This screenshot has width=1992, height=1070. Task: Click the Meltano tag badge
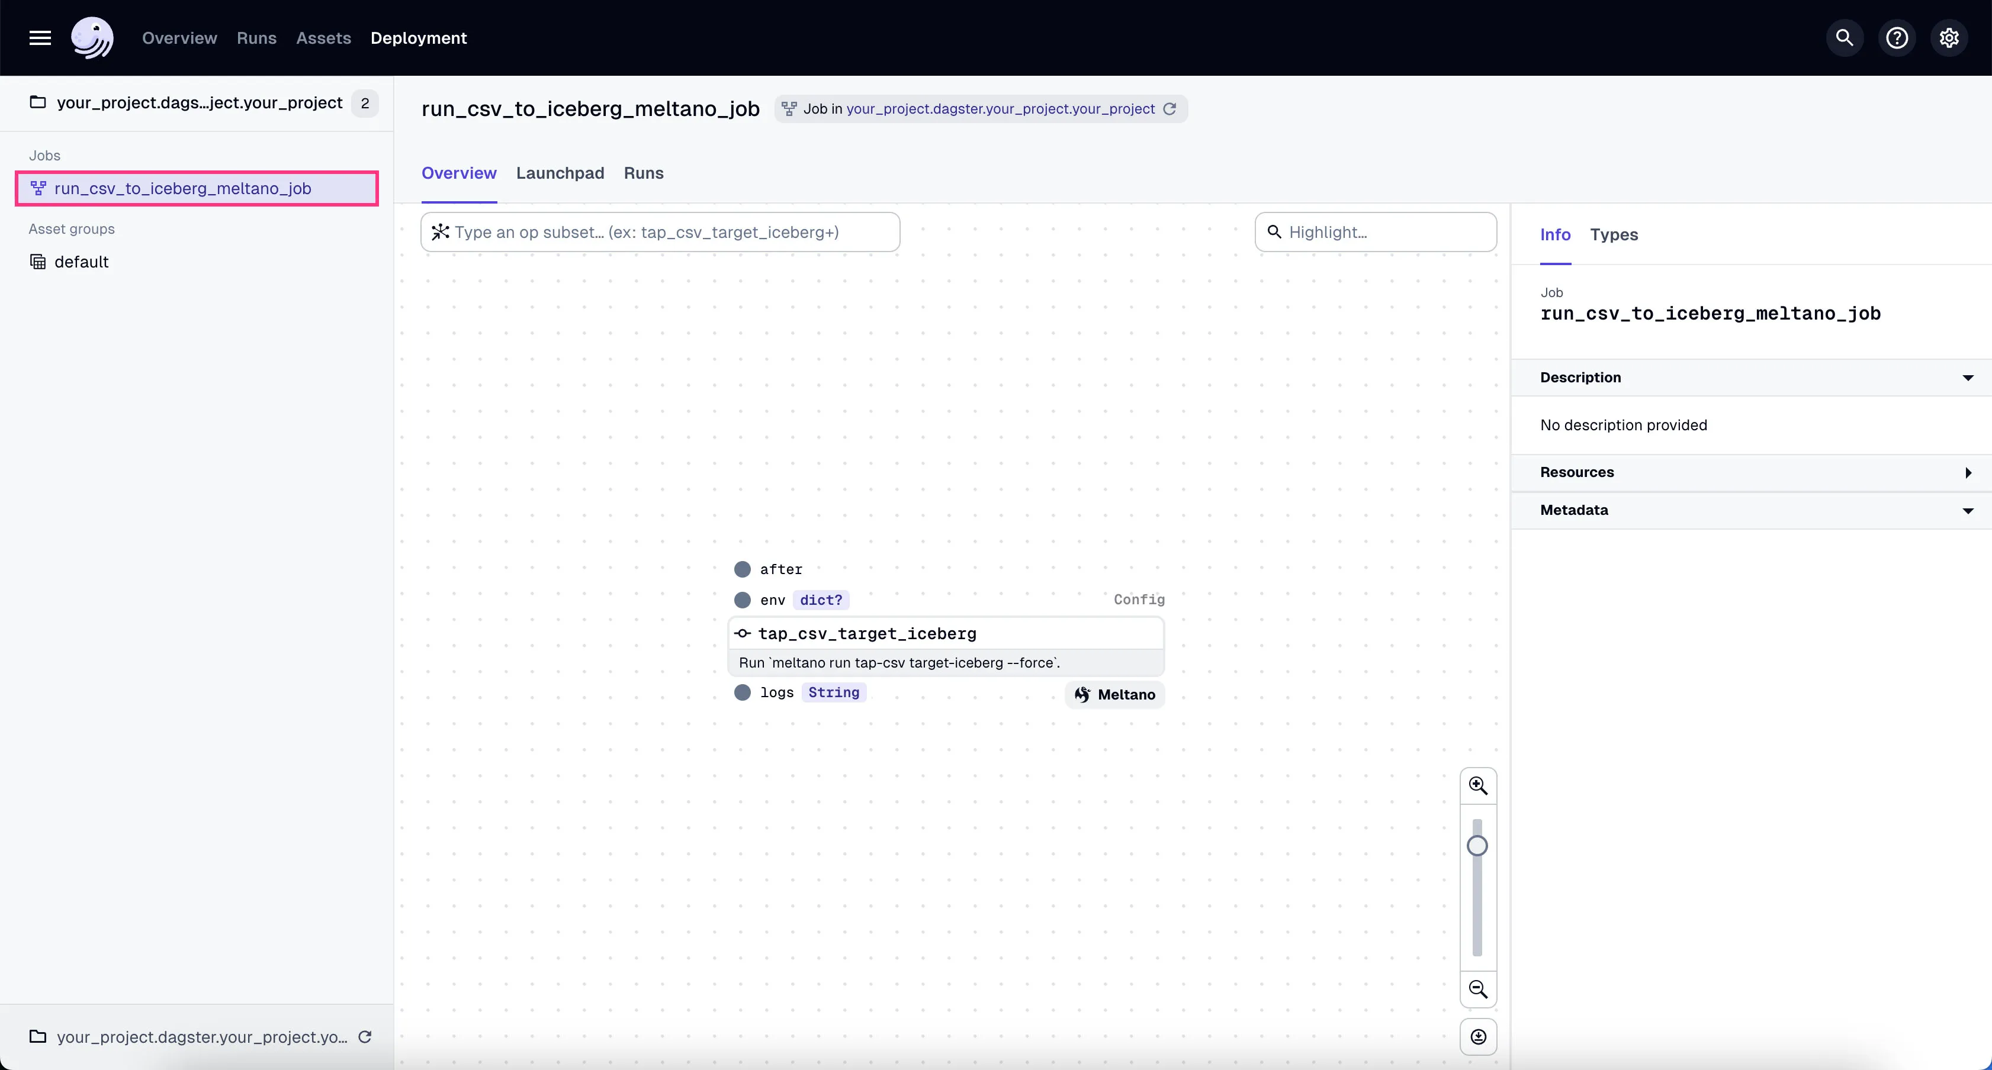pos(1115,694)
